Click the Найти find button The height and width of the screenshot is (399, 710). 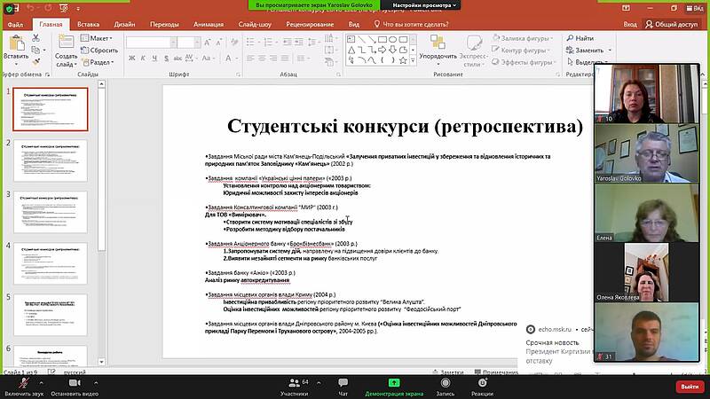click(580, 38)
